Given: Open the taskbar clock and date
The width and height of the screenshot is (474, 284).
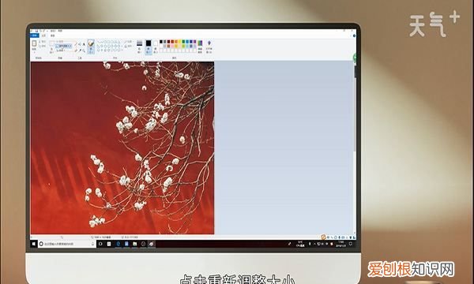Looking at the screenshot, I should click(x=341, y=244).
